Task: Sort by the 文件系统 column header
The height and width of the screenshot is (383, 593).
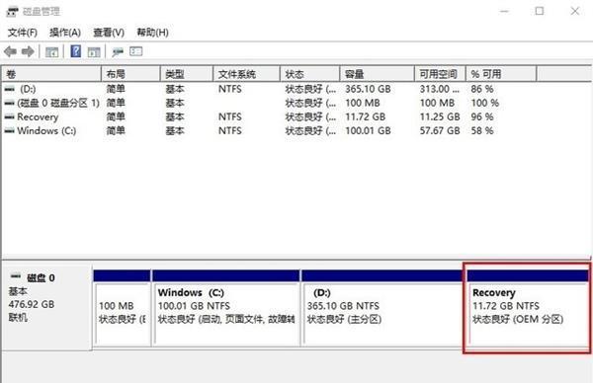Action: tap(246, 74)
